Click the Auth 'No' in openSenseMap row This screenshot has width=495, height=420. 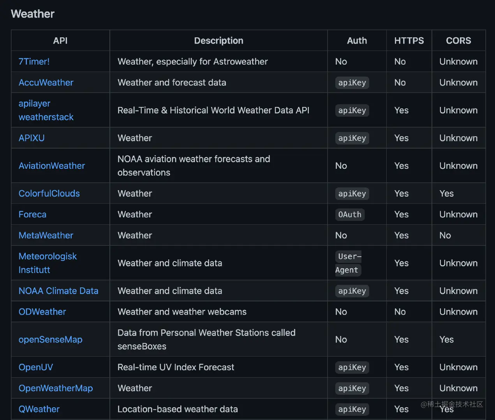pos(341,339)
